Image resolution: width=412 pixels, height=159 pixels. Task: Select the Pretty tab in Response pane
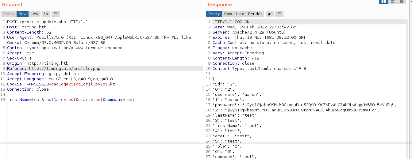click(x=214, y=14)
